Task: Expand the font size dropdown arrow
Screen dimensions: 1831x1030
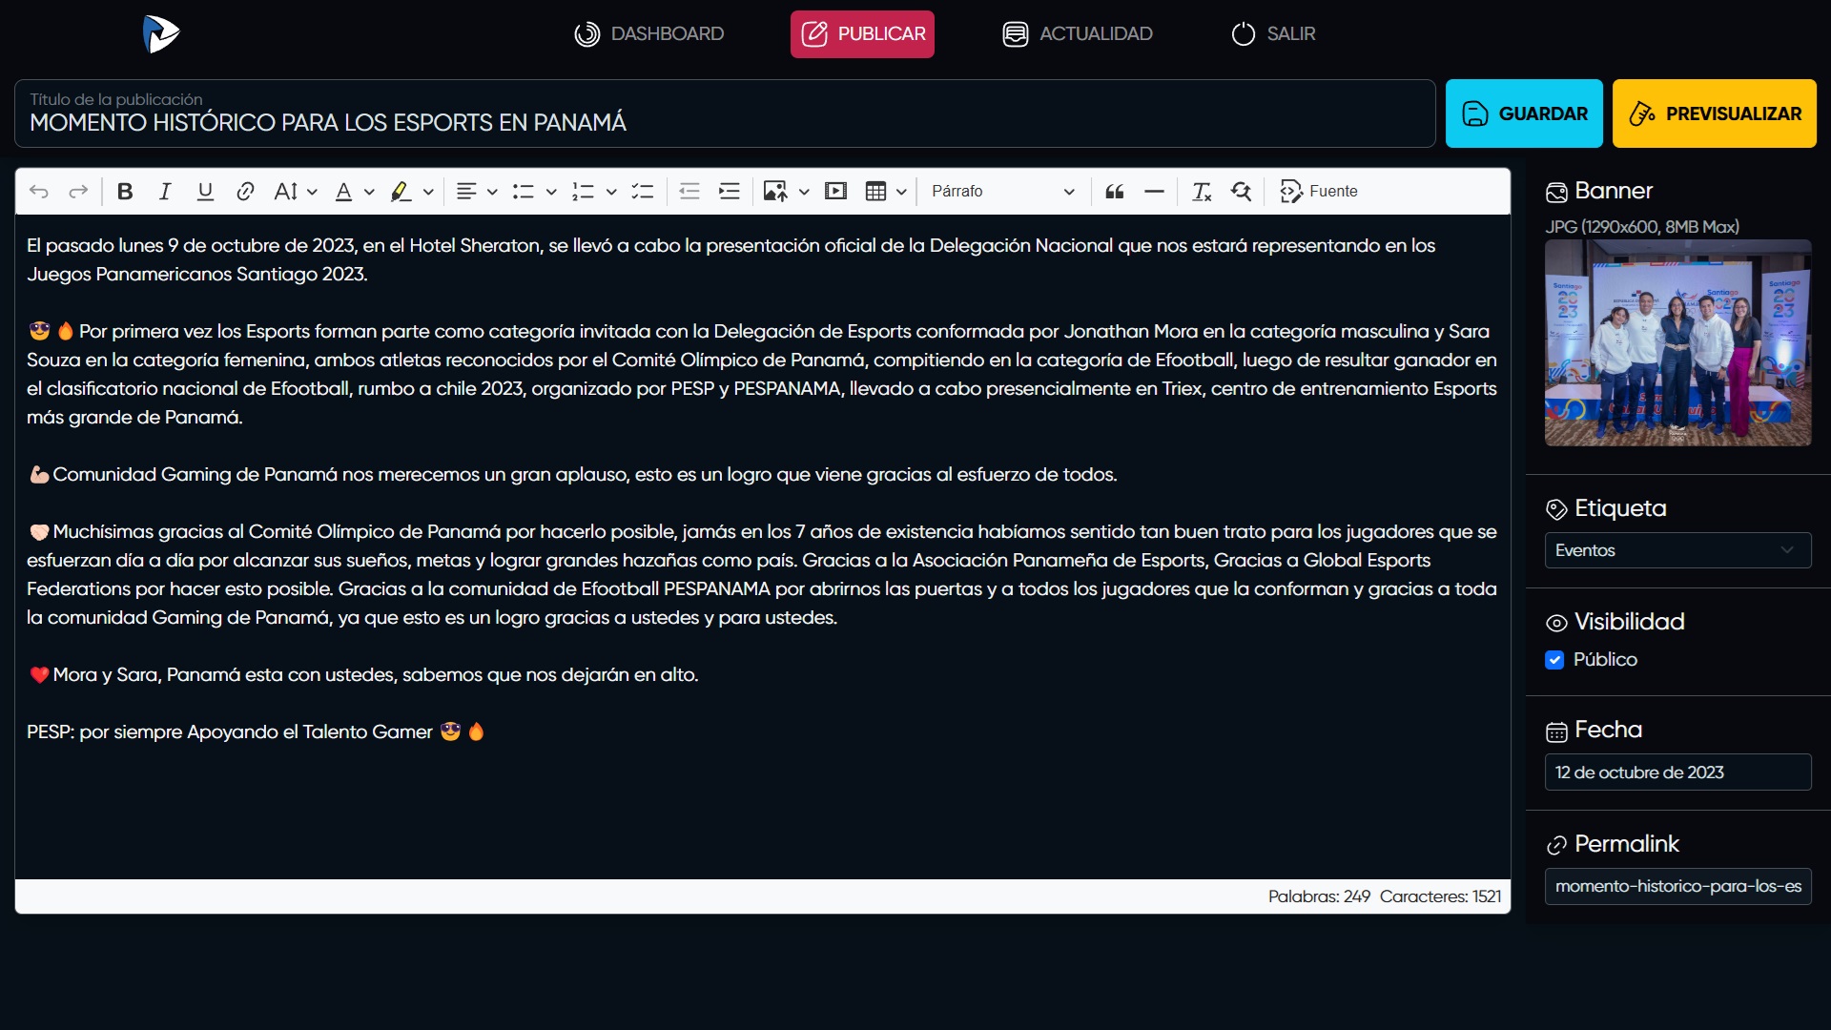Action: click(x=312, y=192)
